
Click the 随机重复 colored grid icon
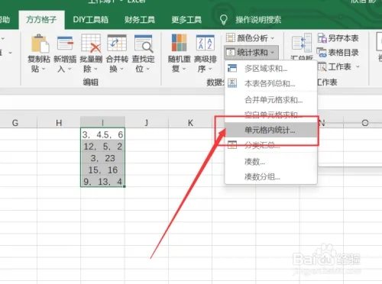point(180,43)
